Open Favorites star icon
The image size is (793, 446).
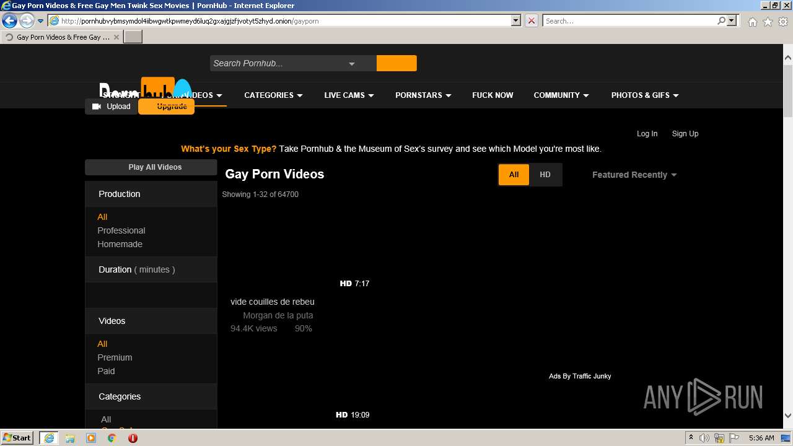(768, 22)
